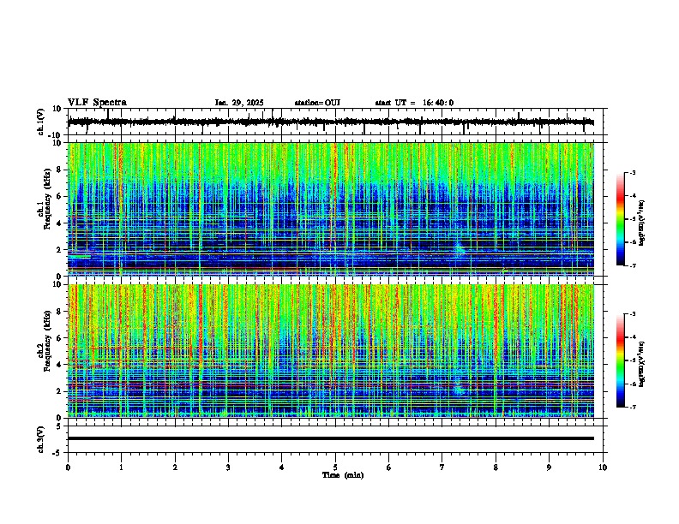
Task: Click the '-3' label on ch.2 colorbar
Action: (x=632, y=314)
